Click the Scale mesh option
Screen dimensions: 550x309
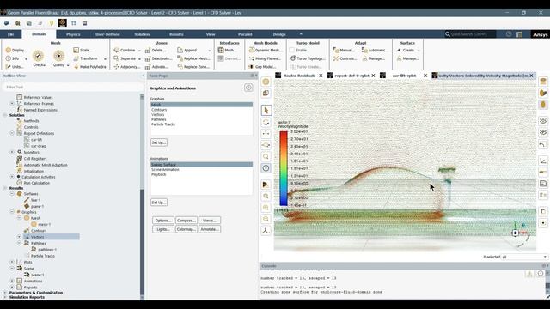[x=82, y=50]
